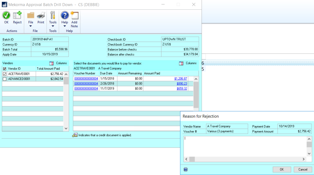Expand the Tools dropdown arrow
Screen dimensions: 314x175
53,26
